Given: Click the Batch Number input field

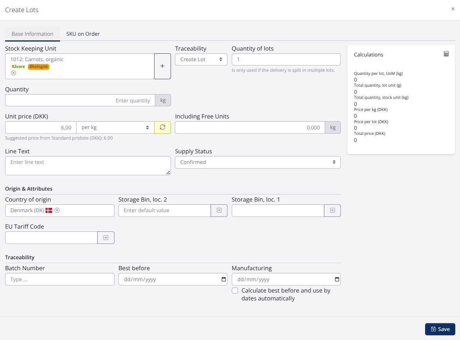Looking at the screenshot, I should pos(60,280).
